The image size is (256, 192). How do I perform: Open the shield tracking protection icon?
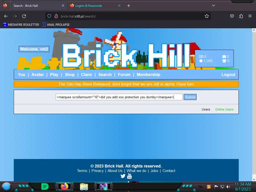[x=49, y=16]
